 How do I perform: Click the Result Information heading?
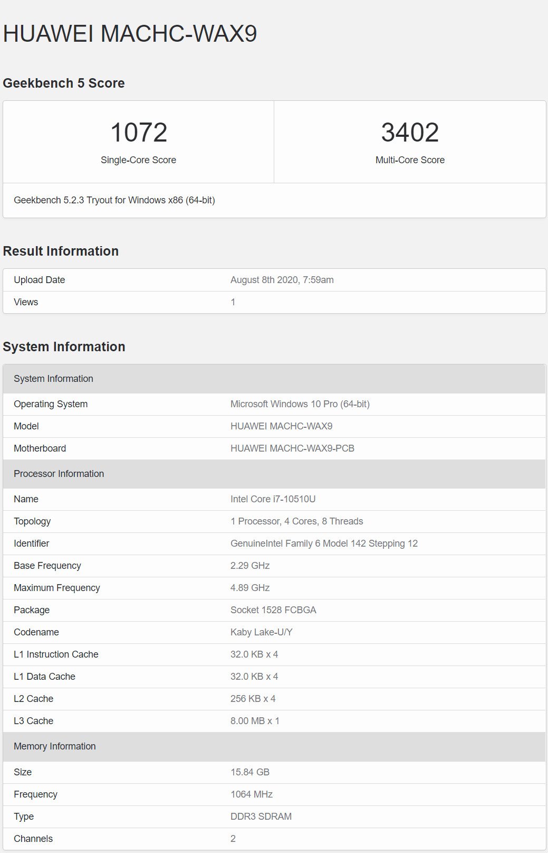[x=61, y=251]
